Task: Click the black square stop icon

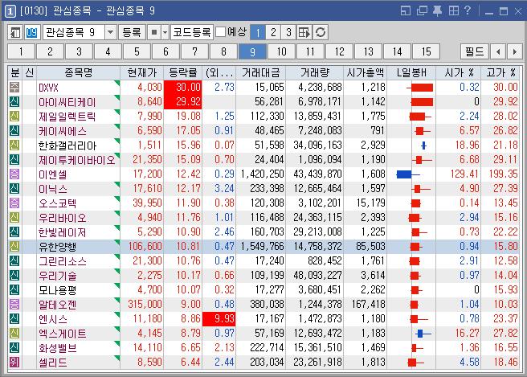Action: [x=154, y=33]
